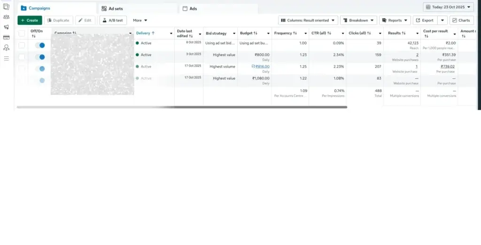Expand the More menu

point(140,20)
